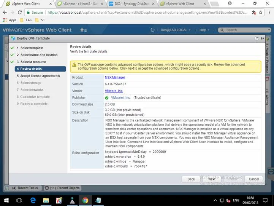Click the Chrome taskbar icon
The height and width of the screenshot is (206, 274).
tap(85, 200)
